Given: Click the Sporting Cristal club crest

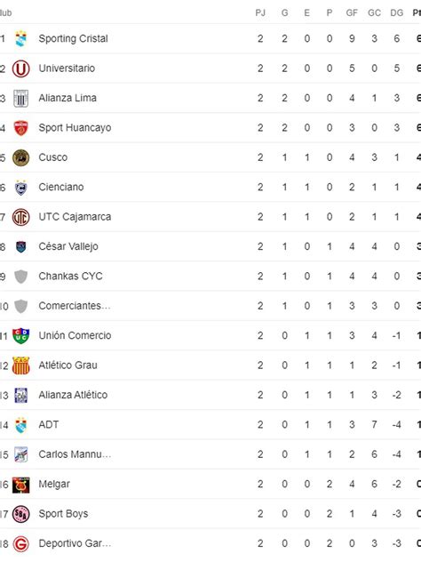Looking at the screenshot, I should coord(20,39).
